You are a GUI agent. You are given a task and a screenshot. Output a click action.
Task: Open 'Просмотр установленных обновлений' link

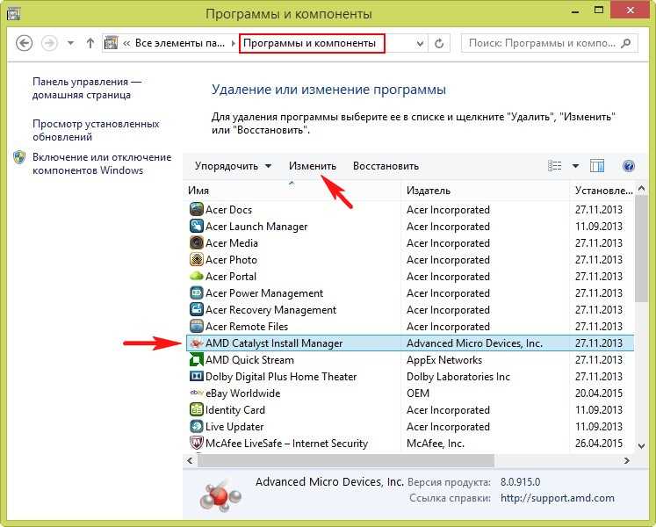tap(96, 130)
